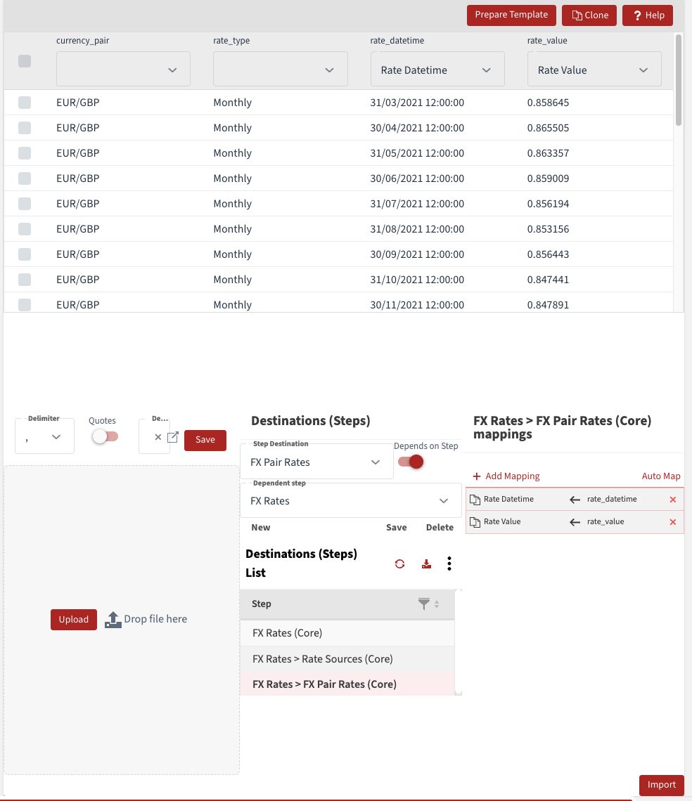Select the FX Rates (Core) step
The image size is (692, 801).
[287, 633]
